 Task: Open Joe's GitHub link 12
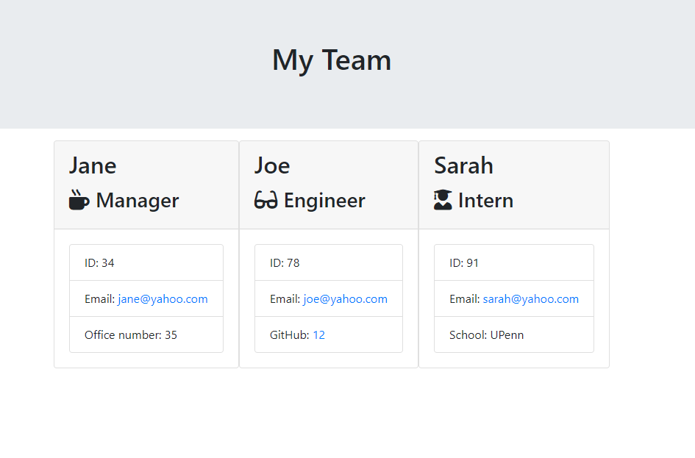(318, 335)
